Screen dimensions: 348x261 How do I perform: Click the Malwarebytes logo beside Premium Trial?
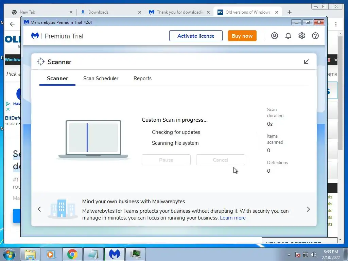(x=35, y=36)
